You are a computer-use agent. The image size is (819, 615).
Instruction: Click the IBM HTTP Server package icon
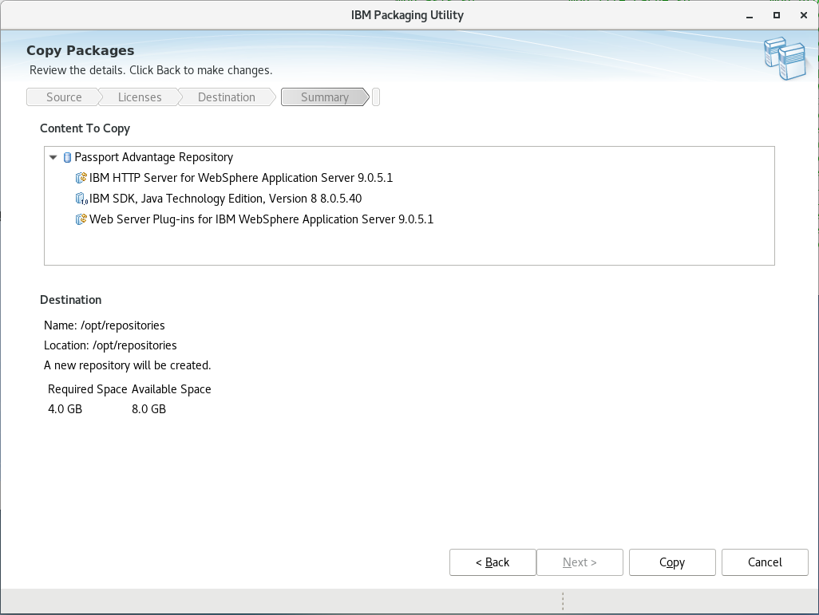[x=81, y=178]
